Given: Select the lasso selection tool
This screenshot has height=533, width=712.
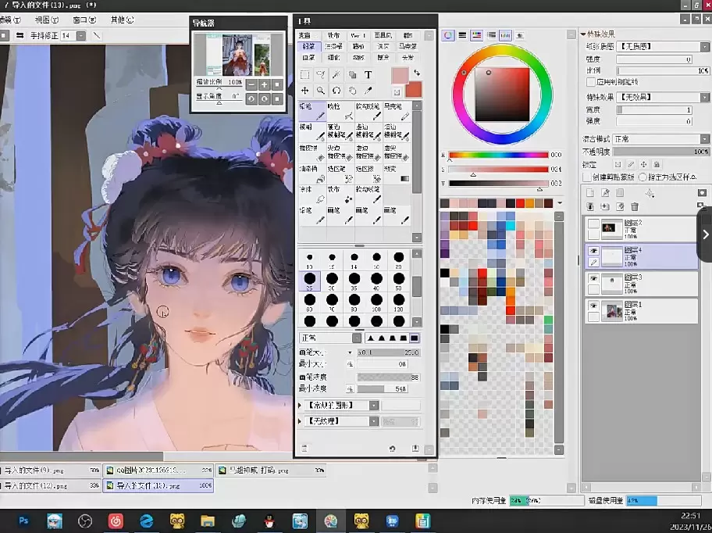Looking at the screenshot, I should point(321,75).
